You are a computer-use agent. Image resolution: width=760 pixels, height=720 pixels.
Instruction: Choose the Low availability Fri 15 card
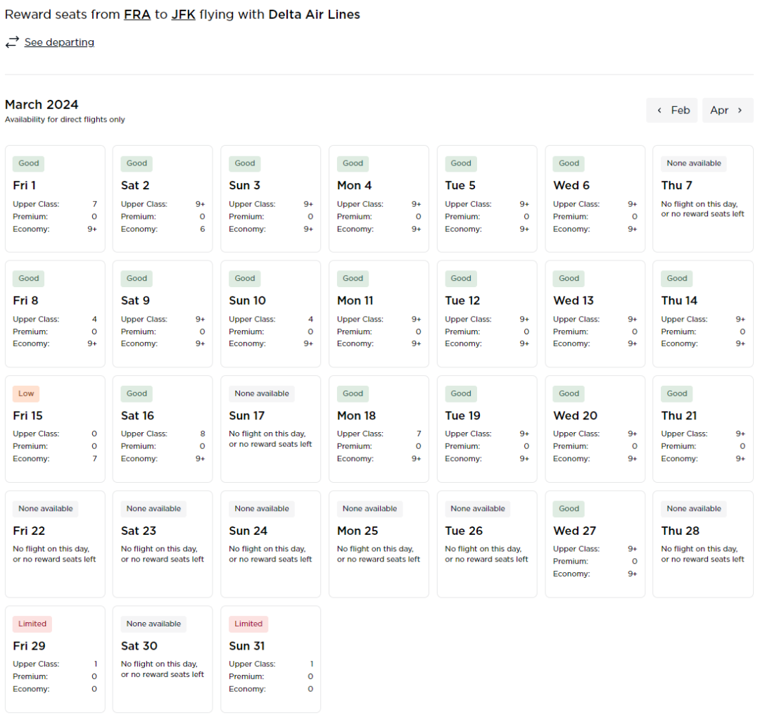(55, 429)
